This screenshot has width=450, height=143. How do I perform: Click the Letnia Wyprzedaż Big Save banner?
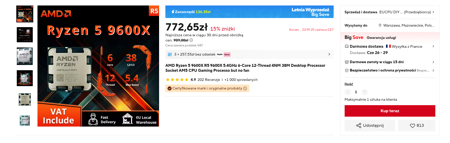[x=249, y=12]
